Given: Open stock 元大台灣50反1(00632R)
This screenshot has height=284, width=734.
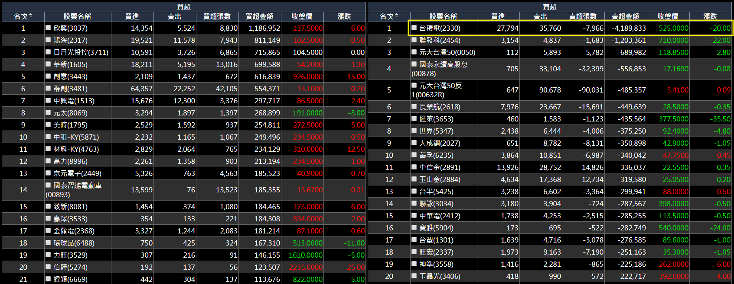Looking at the screenshot, I should 437,90.
